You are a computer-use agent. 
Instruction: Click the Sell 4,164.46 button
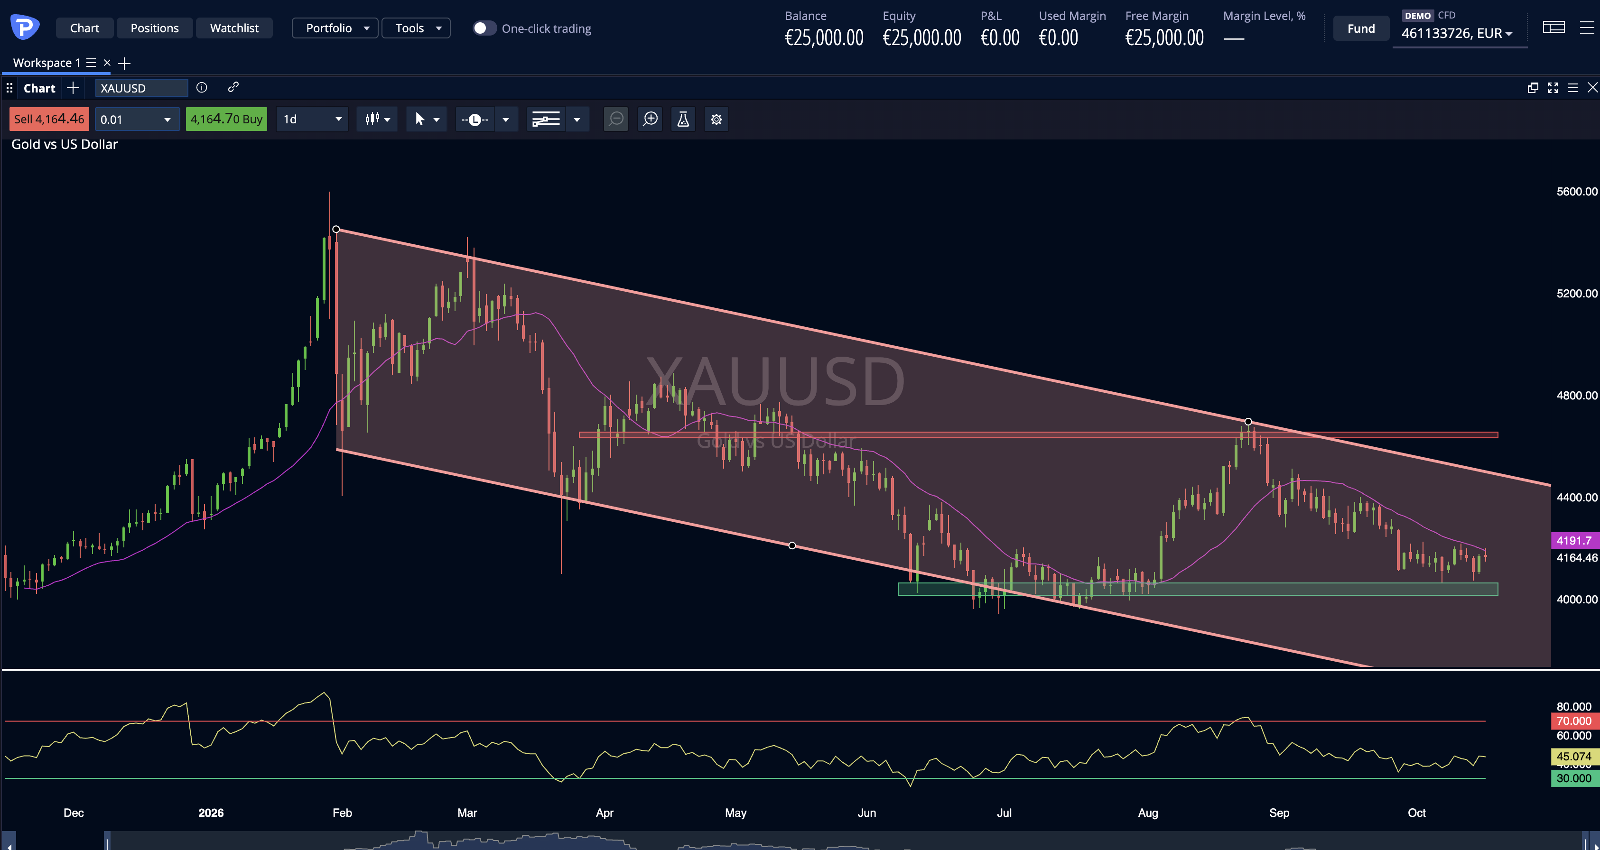coord(49,119)
